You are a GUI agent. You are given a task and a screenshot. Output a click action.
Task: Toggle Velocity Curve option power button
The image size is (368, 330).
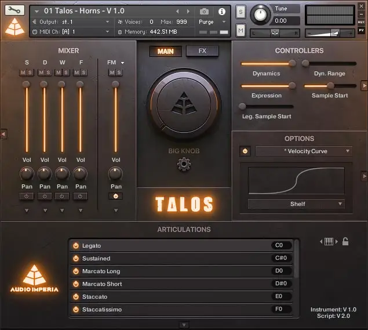pos(245,151)
